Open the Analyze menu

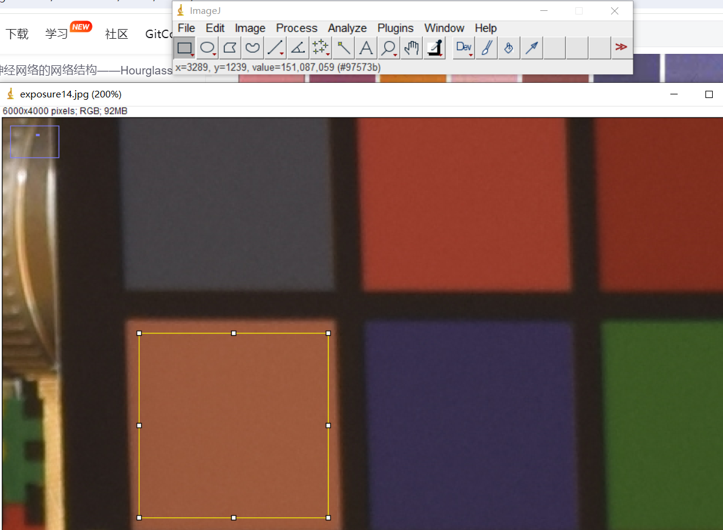(x=347, y=28)
